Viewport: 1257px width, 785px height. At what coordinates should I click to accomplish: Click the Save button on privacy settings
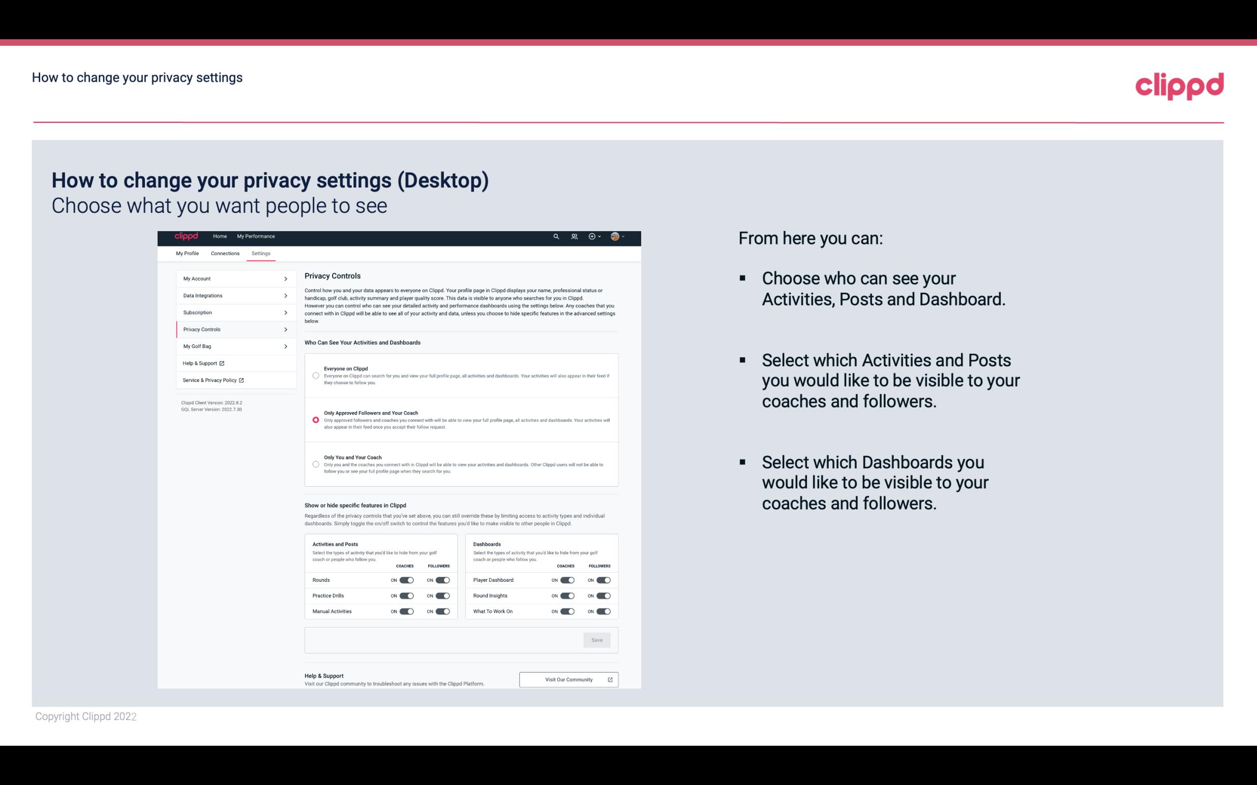(597, 640)
